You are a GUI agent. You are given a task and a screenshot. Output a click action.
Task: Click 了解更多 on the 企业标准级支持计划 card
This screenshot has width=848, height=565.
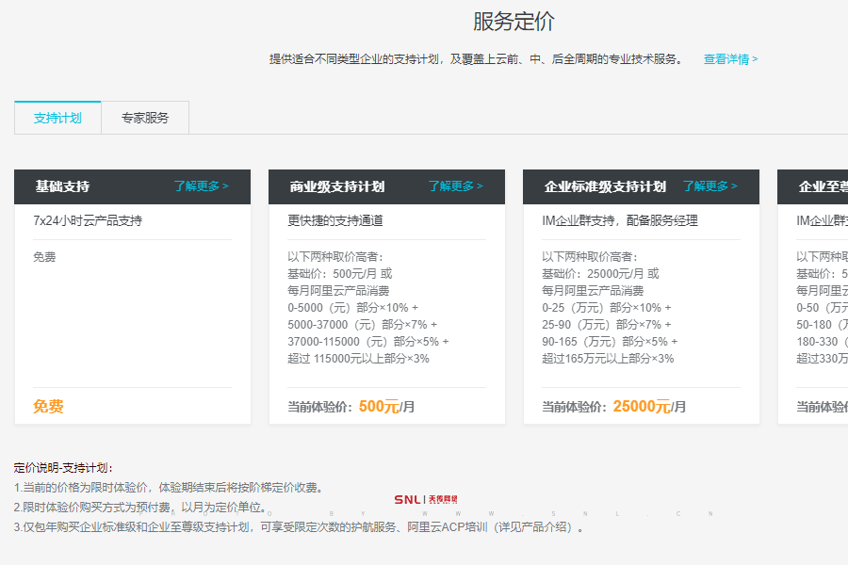(x=709, y=186)
